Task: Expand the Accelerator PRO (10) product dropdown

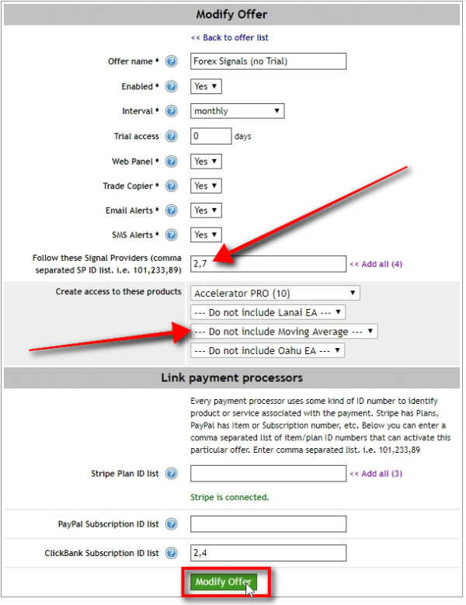Action: 276,293
